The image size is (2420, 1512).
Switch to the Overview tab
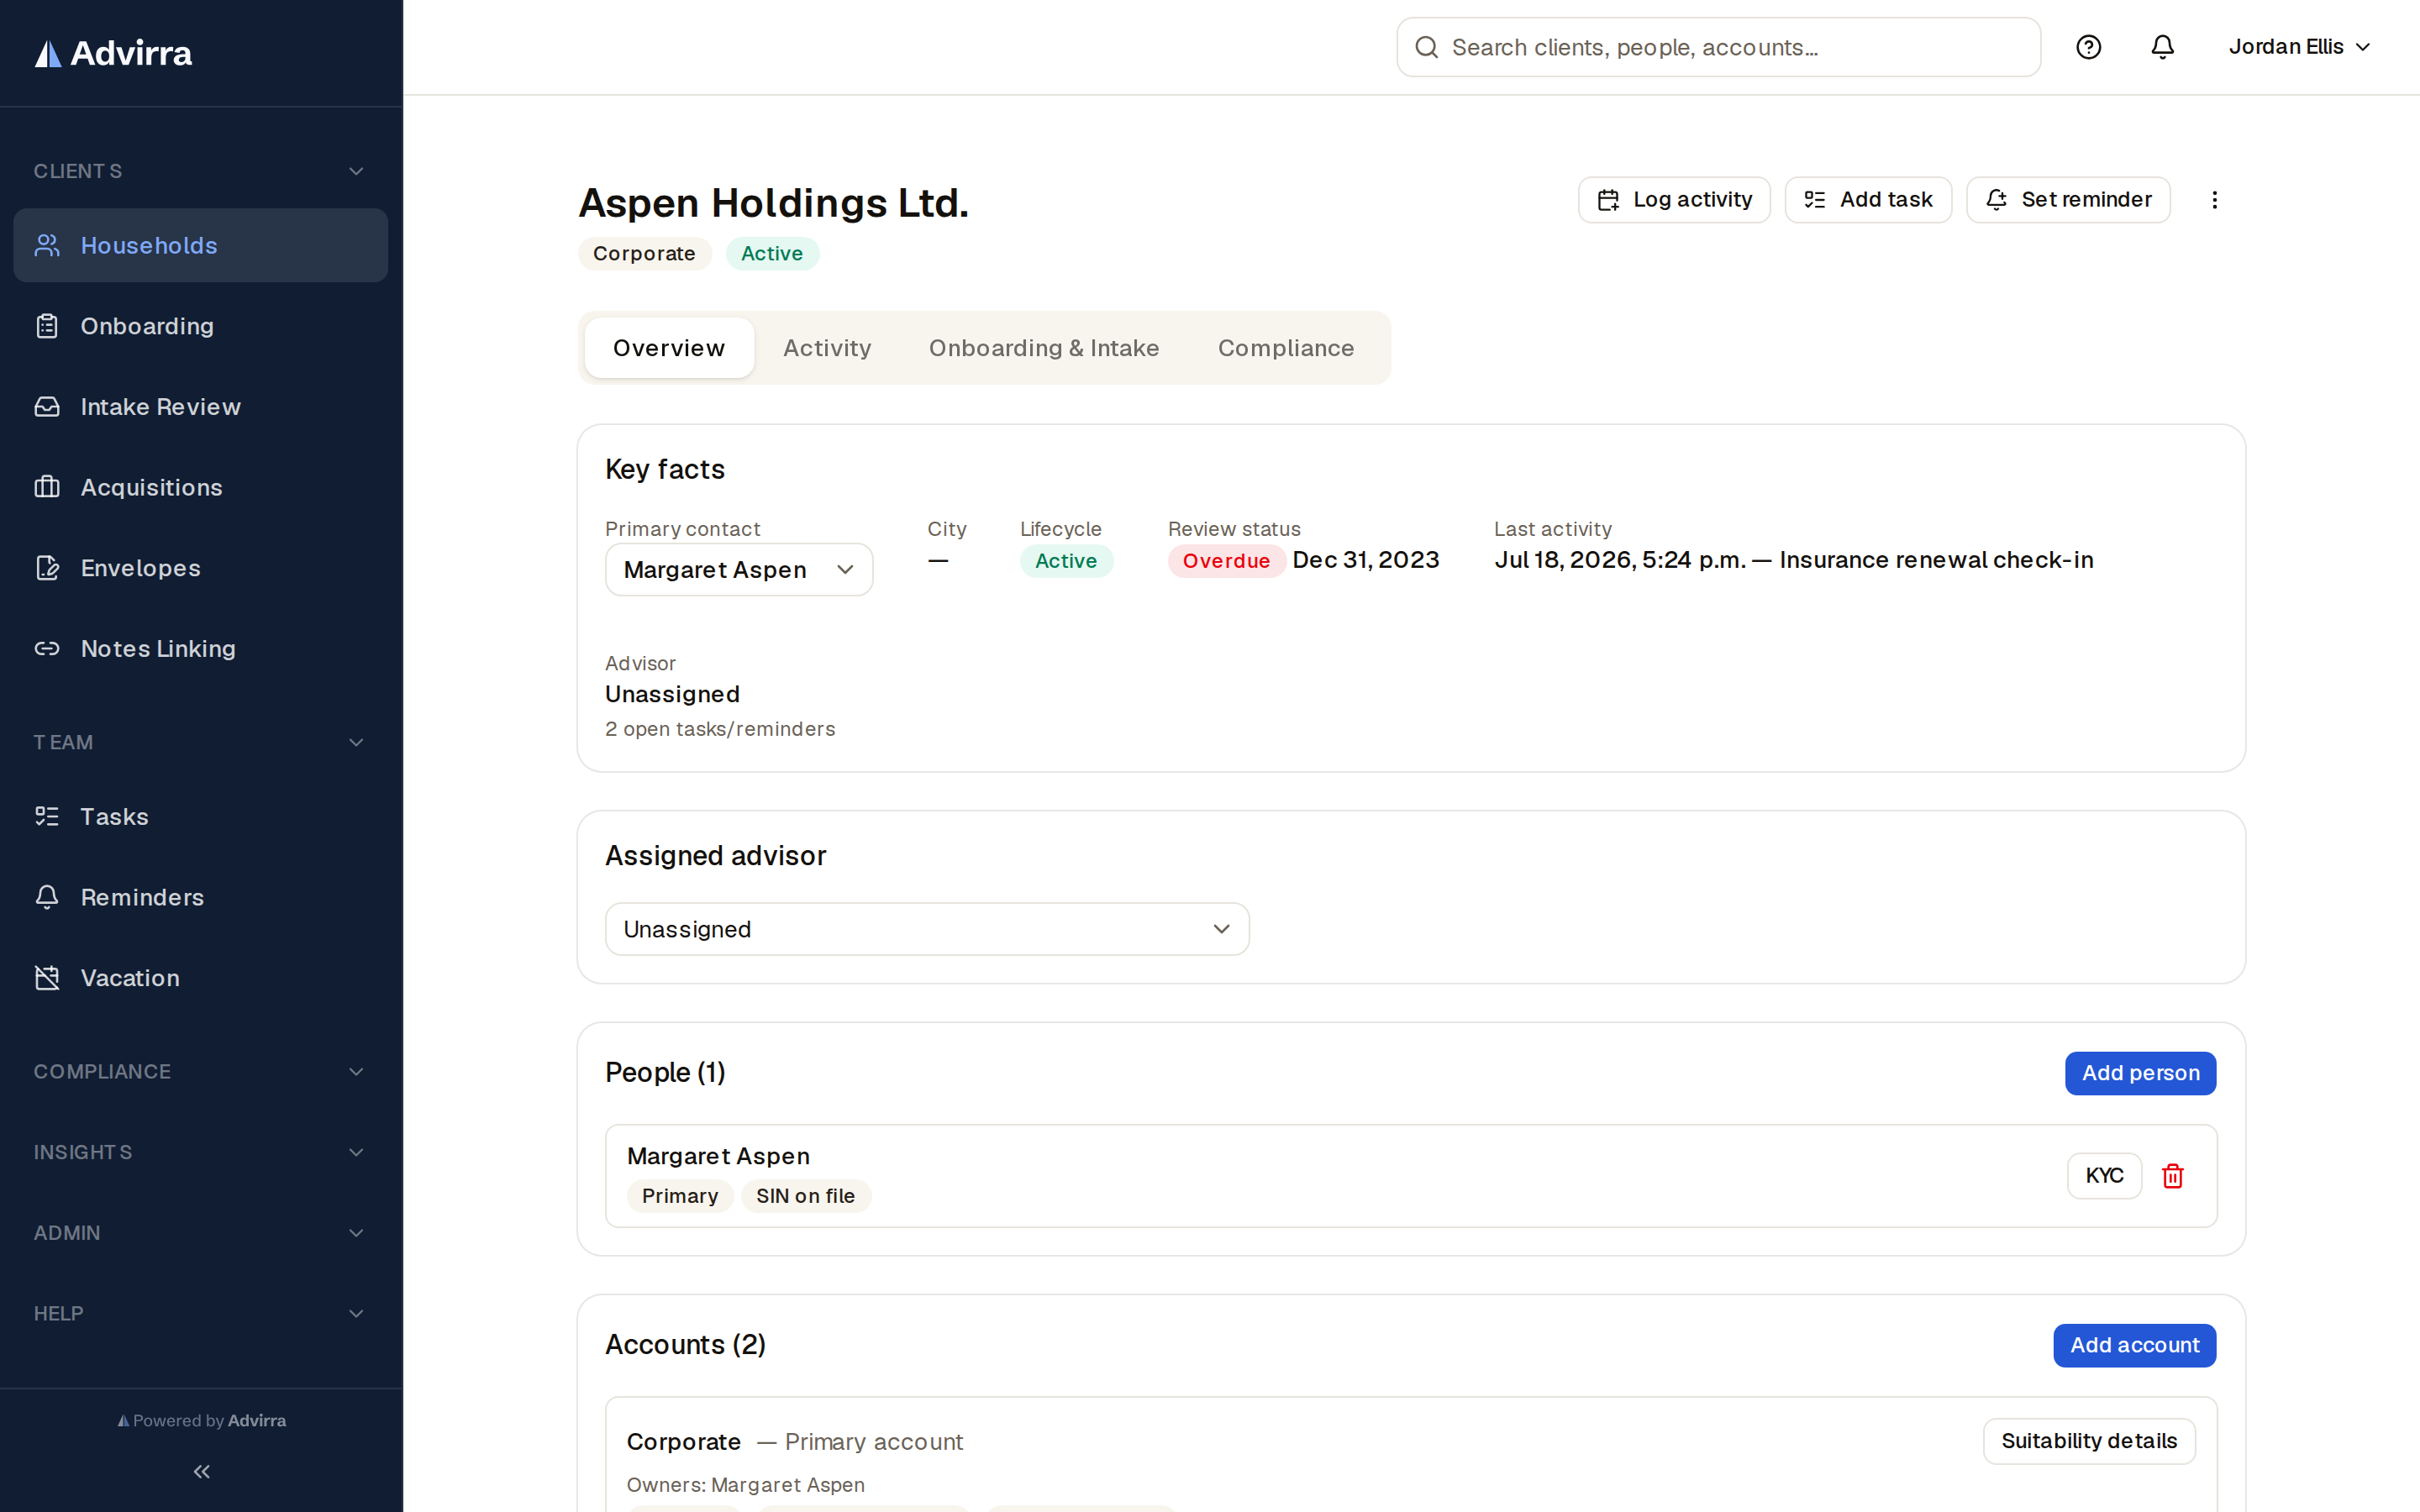pyautogui.click(x=669, y=348)
